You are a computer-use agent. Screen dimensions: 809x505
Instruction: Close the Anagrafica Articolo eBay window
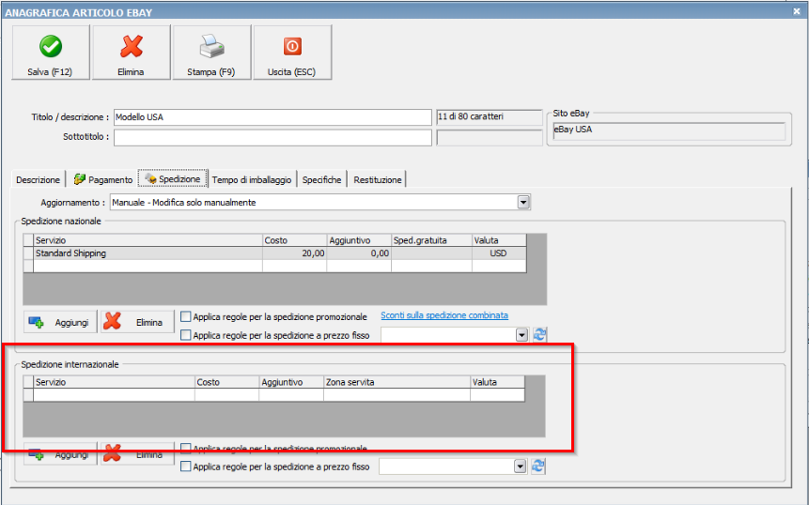pyautogui.click(x=797, y=11)
